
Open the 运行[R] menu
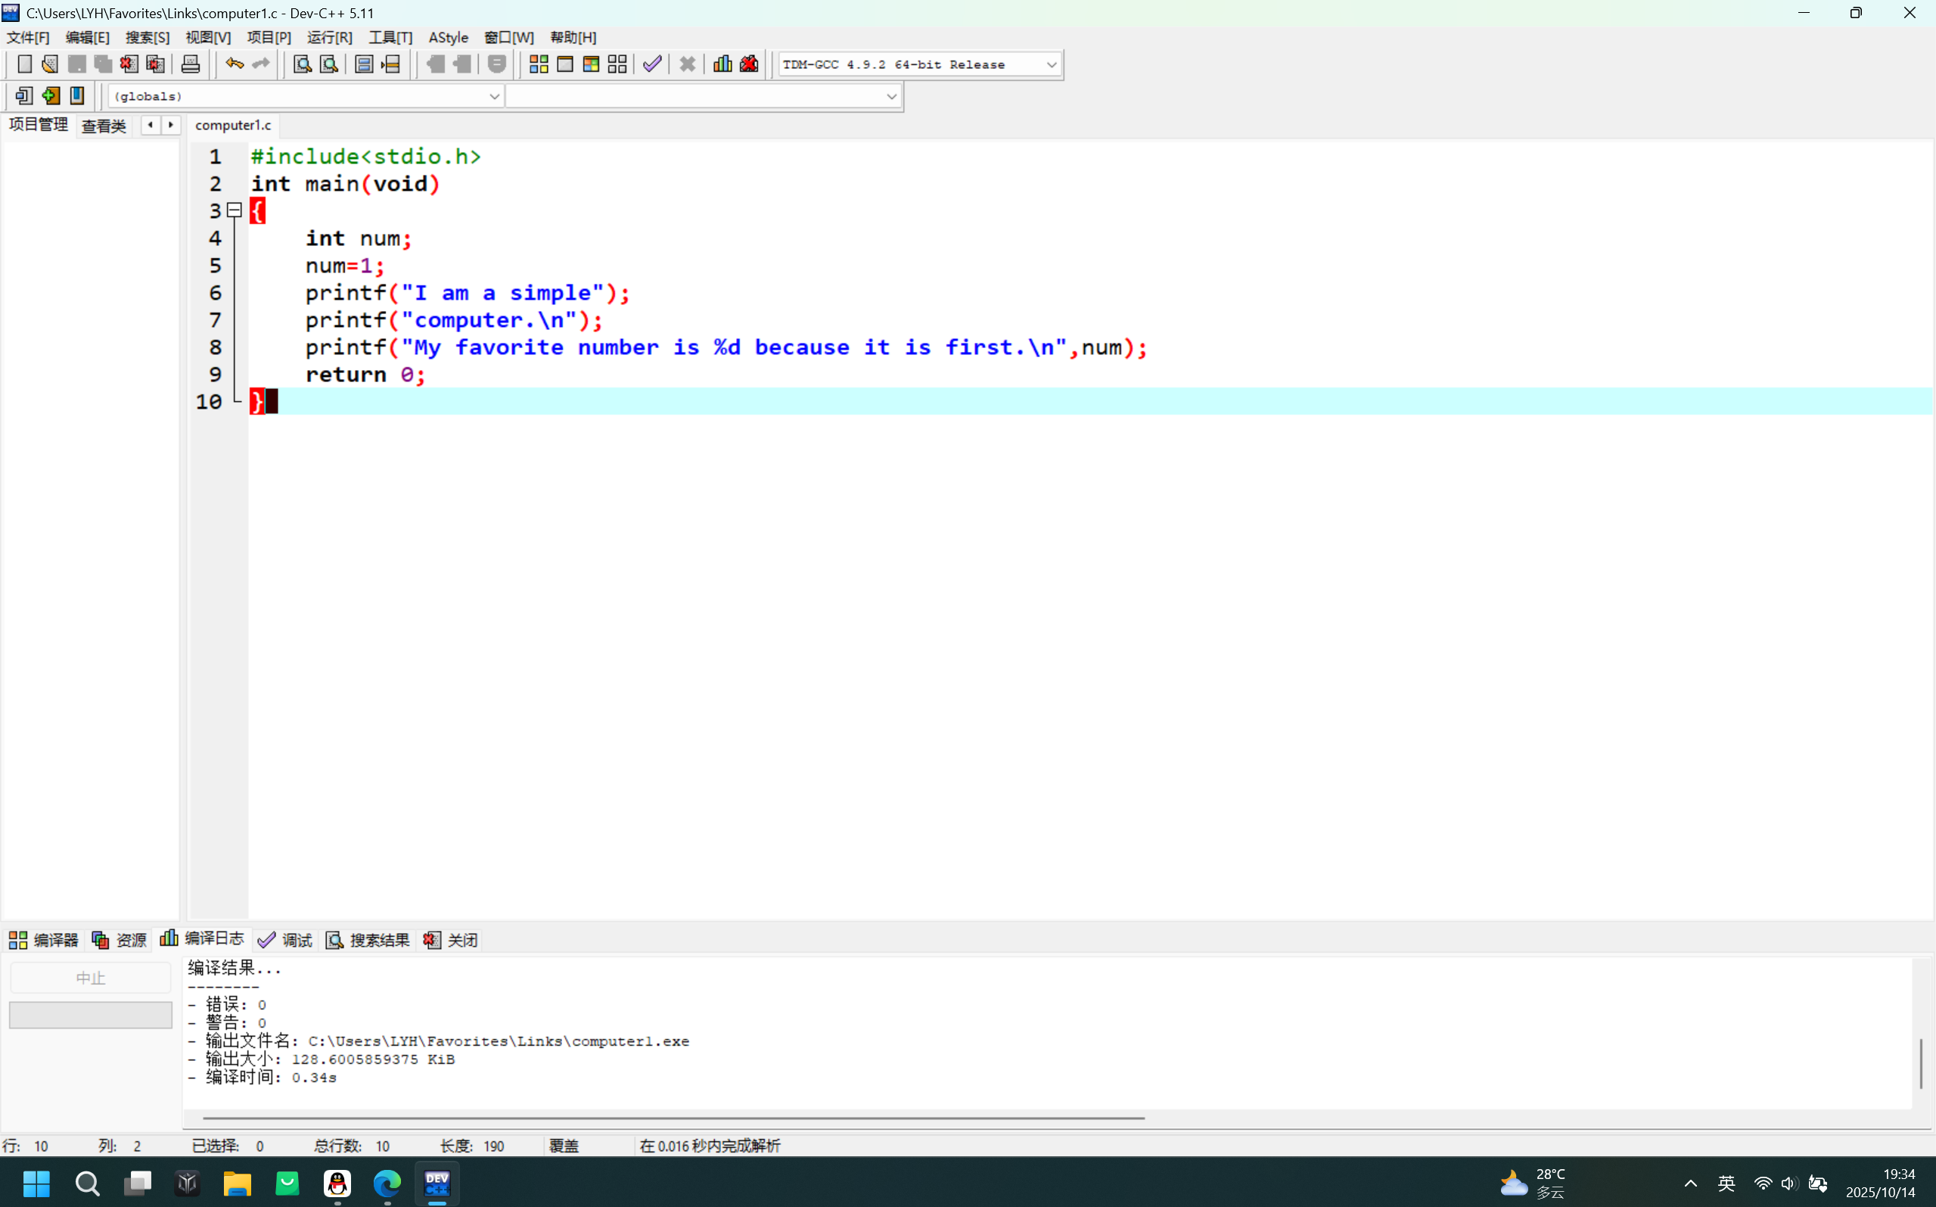click(x=329, y=38)
